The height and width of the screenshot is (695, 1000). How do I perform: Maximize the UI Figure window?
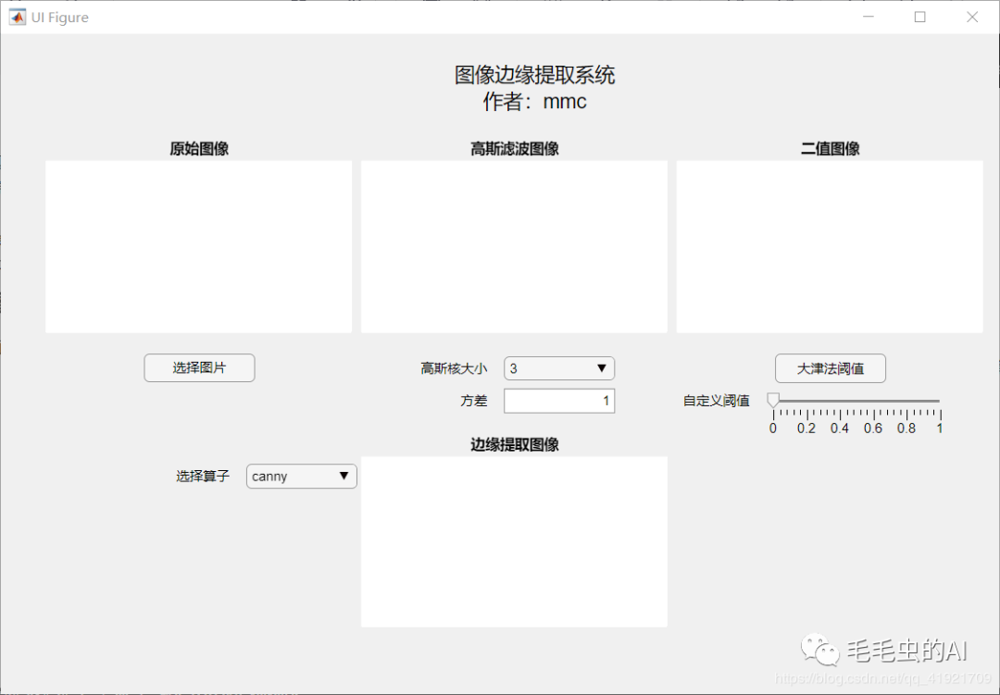(x=919, y=17)
